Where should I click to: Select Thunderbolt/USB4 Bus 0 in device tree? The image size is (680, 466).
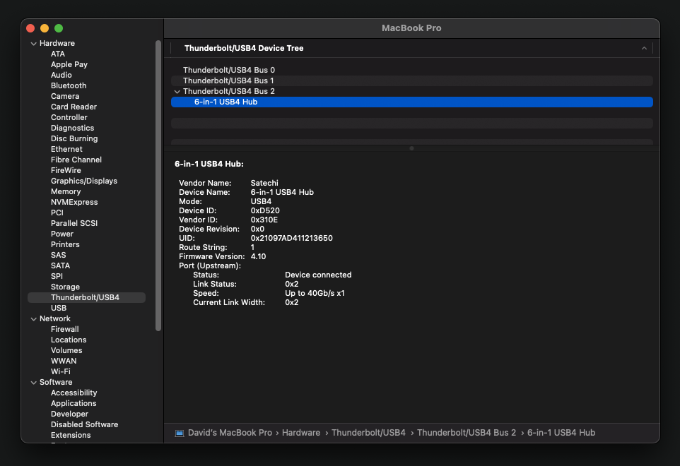pos(228,71)
